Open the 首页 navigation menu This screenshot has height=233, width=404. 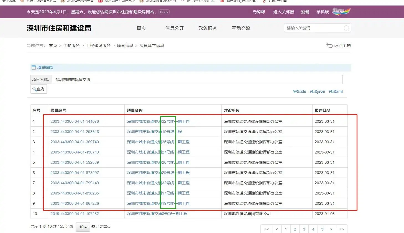141,28
